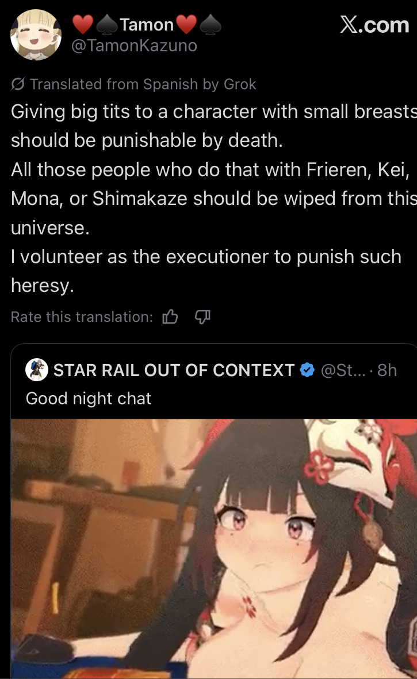Open the @TamonKazuno handle link
Image resolution: width=417 pixels, height=679 pixels.
134,45
